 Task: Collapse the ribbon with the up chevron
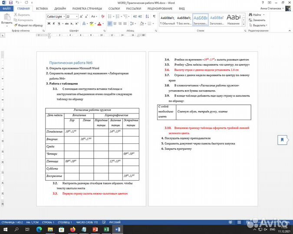[x=290, y=31]
